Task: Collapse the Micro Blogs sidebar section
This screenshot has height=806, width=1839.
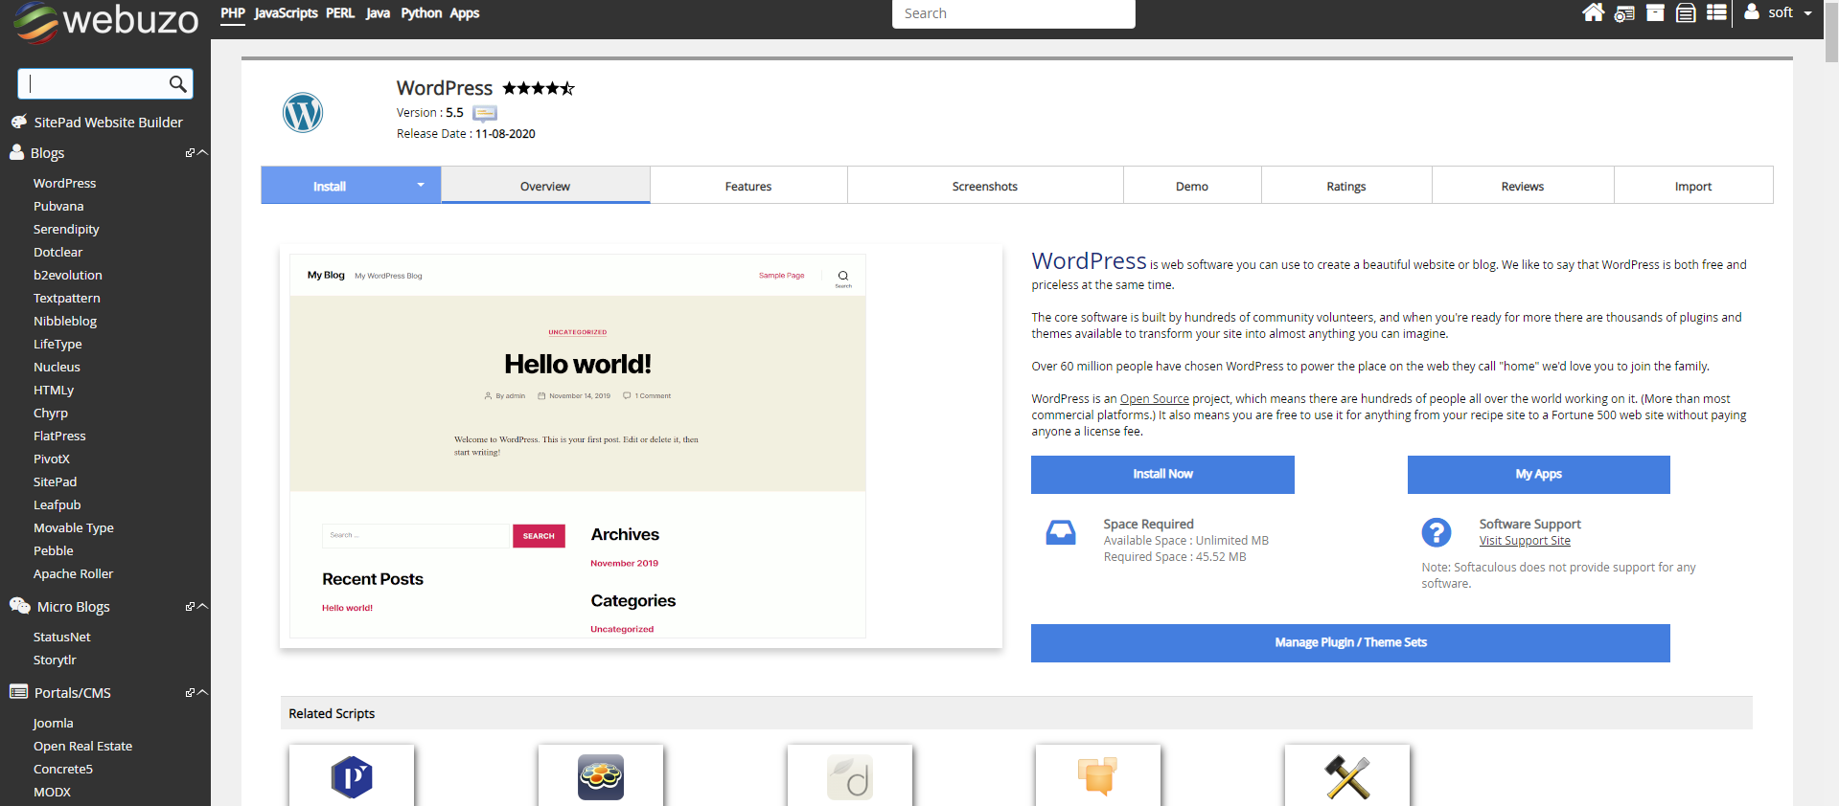Action: coord(202,607)
